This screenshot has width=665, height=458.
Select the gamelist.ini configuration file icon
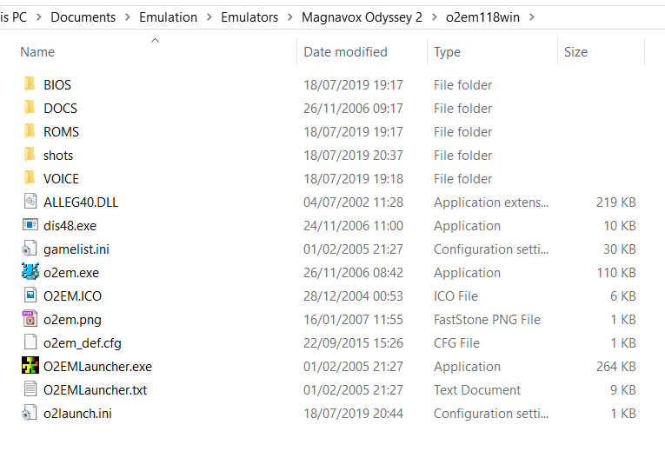[30, 249]
